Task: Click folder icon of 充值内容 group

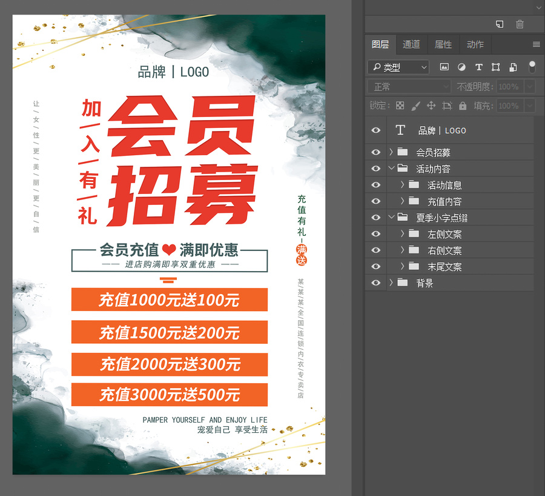Action: tap(414, 201)
